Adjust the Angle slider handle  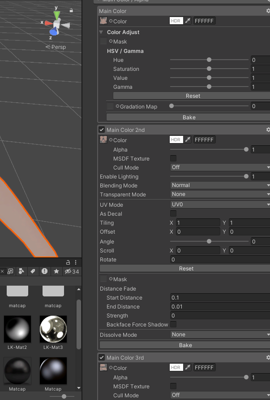coord(209,241)
